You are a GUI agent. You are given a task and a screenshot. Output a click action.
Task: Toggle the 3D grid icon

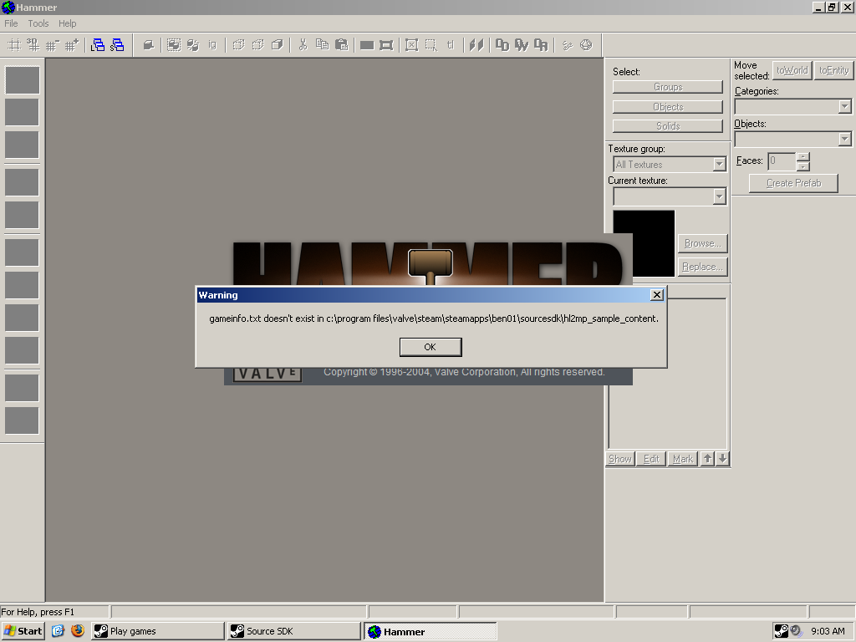click(x=33, y=45)
